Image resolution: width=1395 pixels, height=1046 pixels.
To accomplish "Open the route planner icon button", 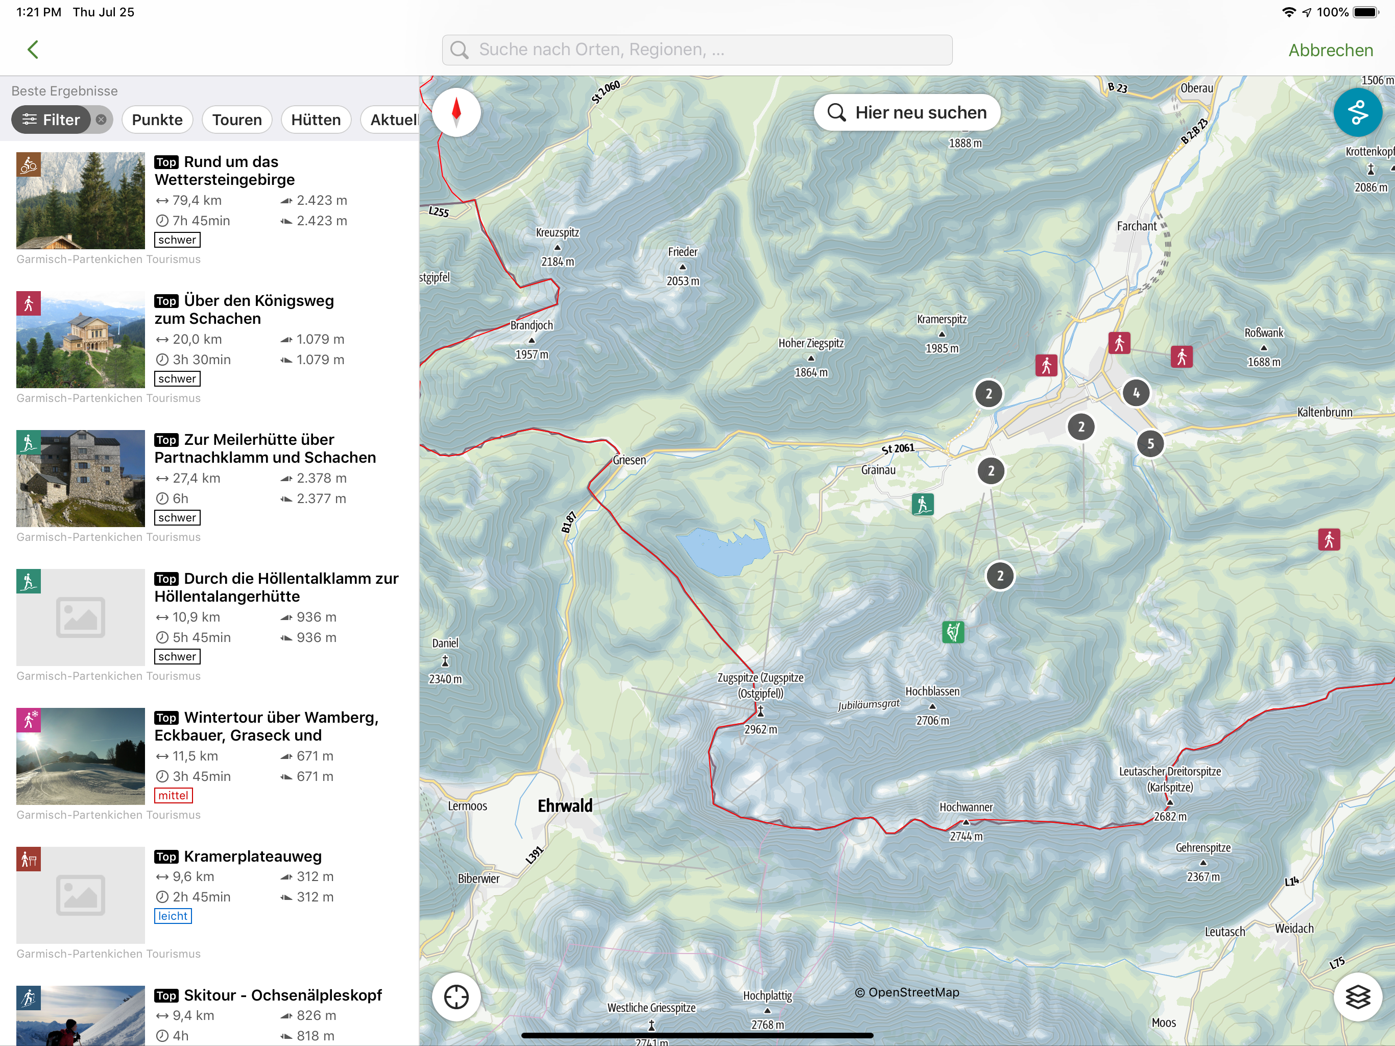I will tap(1357, 113).
